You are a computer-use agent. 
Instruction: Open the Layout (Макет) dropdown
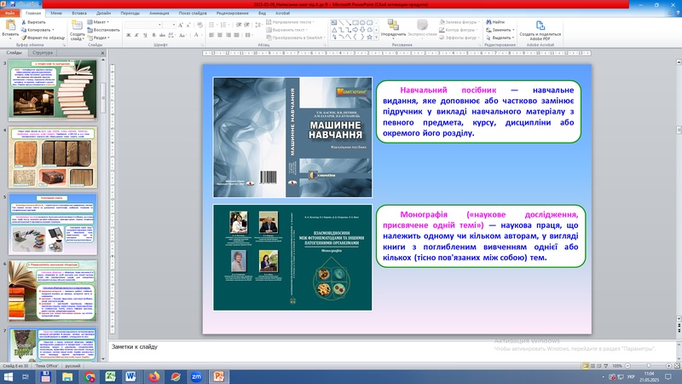click(x=98, y=22)
